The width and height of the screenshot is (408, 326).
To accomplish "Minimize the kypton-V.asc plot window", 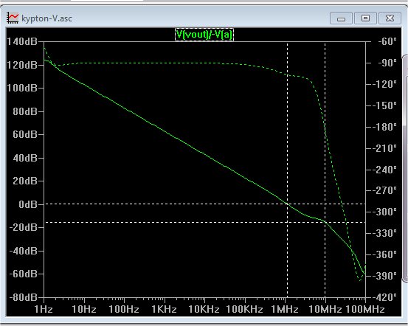I will pos(341,18).
